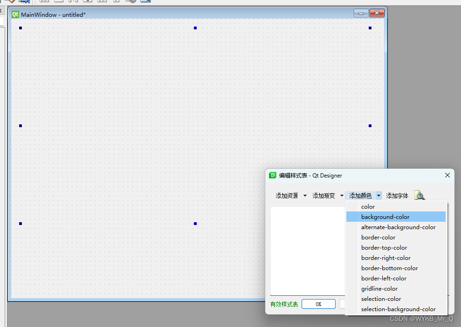The width and height of the screenshot is (461, 327).
Task: Click the bottom-center selection handle of the form
Action: point(195,224)
